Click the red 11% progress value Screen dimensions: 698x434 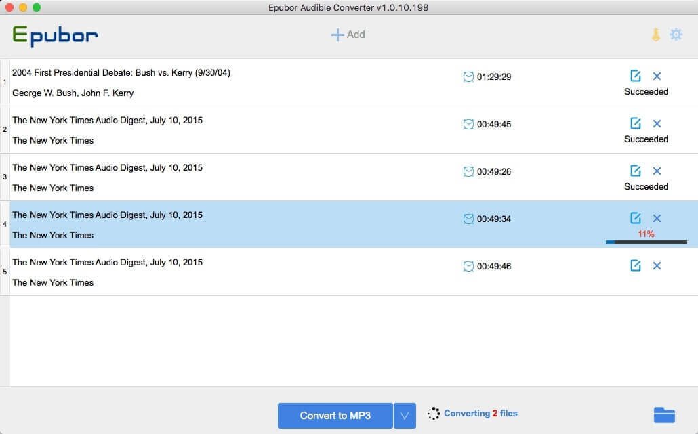646,234
